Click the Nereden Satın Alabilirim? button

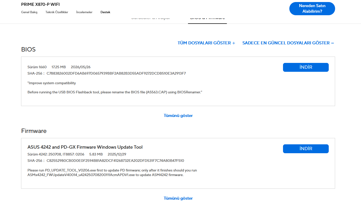coord(312,9)
